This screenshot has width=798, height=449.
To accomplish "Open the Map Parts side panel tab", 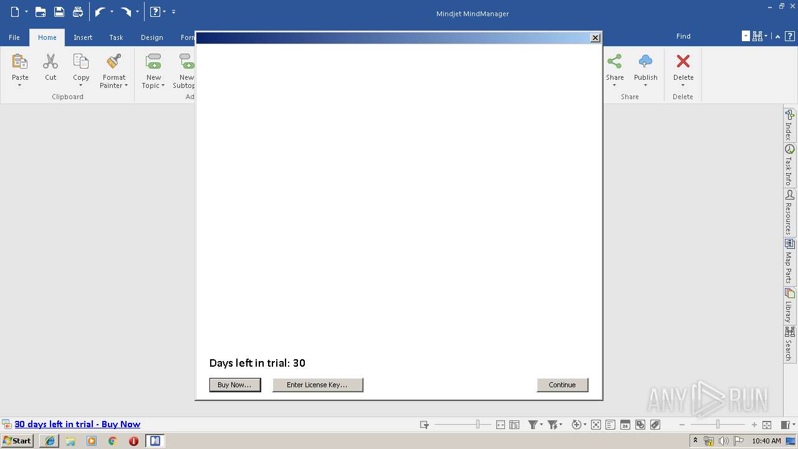I will coord(789,261).
